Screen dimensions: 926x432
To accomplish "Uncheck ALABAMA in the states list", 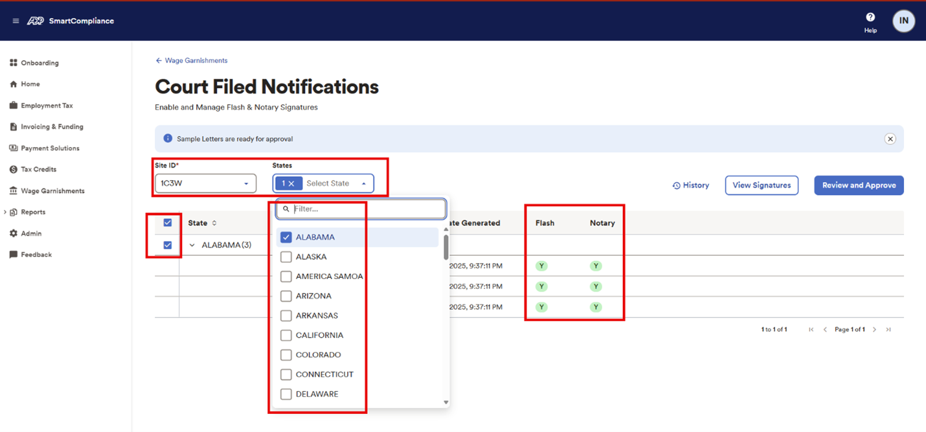I will click(286, 237).
